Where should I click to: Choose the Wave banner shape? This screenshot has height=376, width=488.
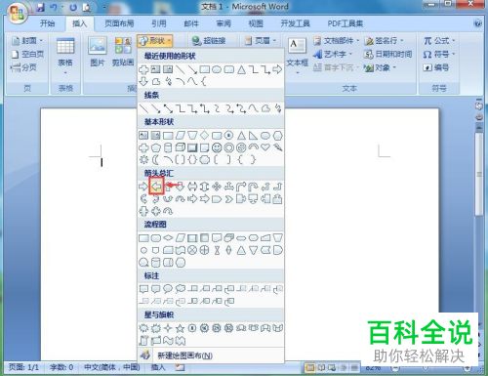(x=168, y=341)
